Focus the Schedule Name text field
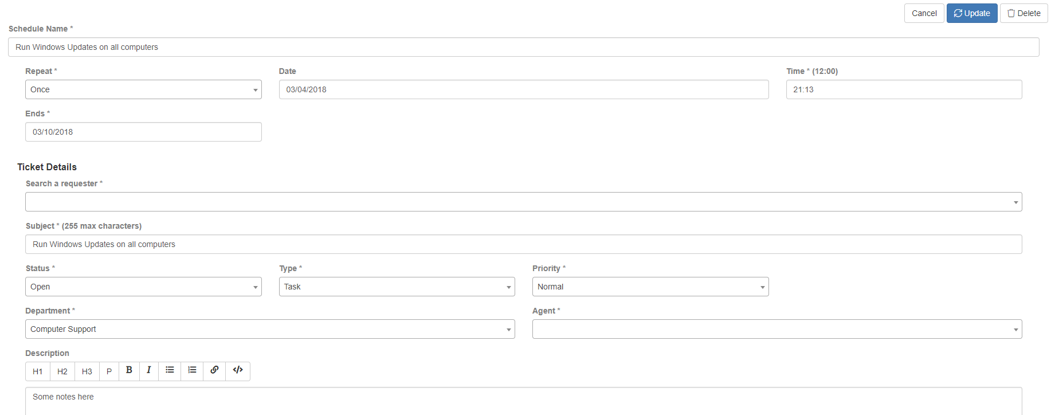Screen dimensions: 1051x415 click(524, 47)
